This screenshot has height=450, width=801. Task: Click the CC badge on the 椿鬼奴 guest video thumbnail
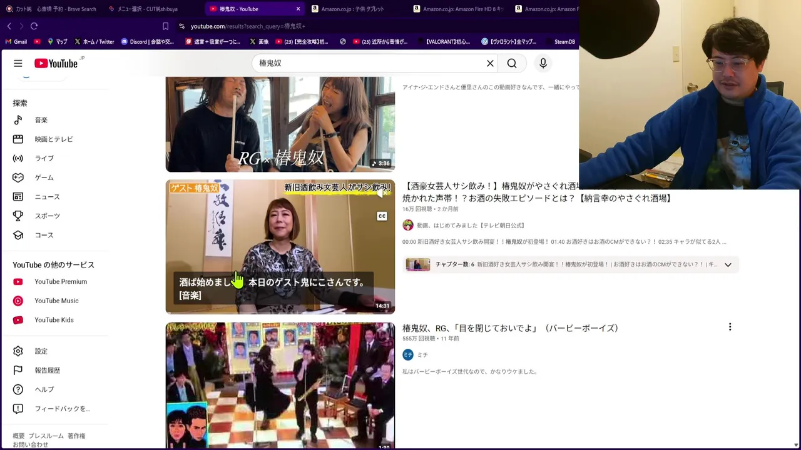[x=382, y=216]
